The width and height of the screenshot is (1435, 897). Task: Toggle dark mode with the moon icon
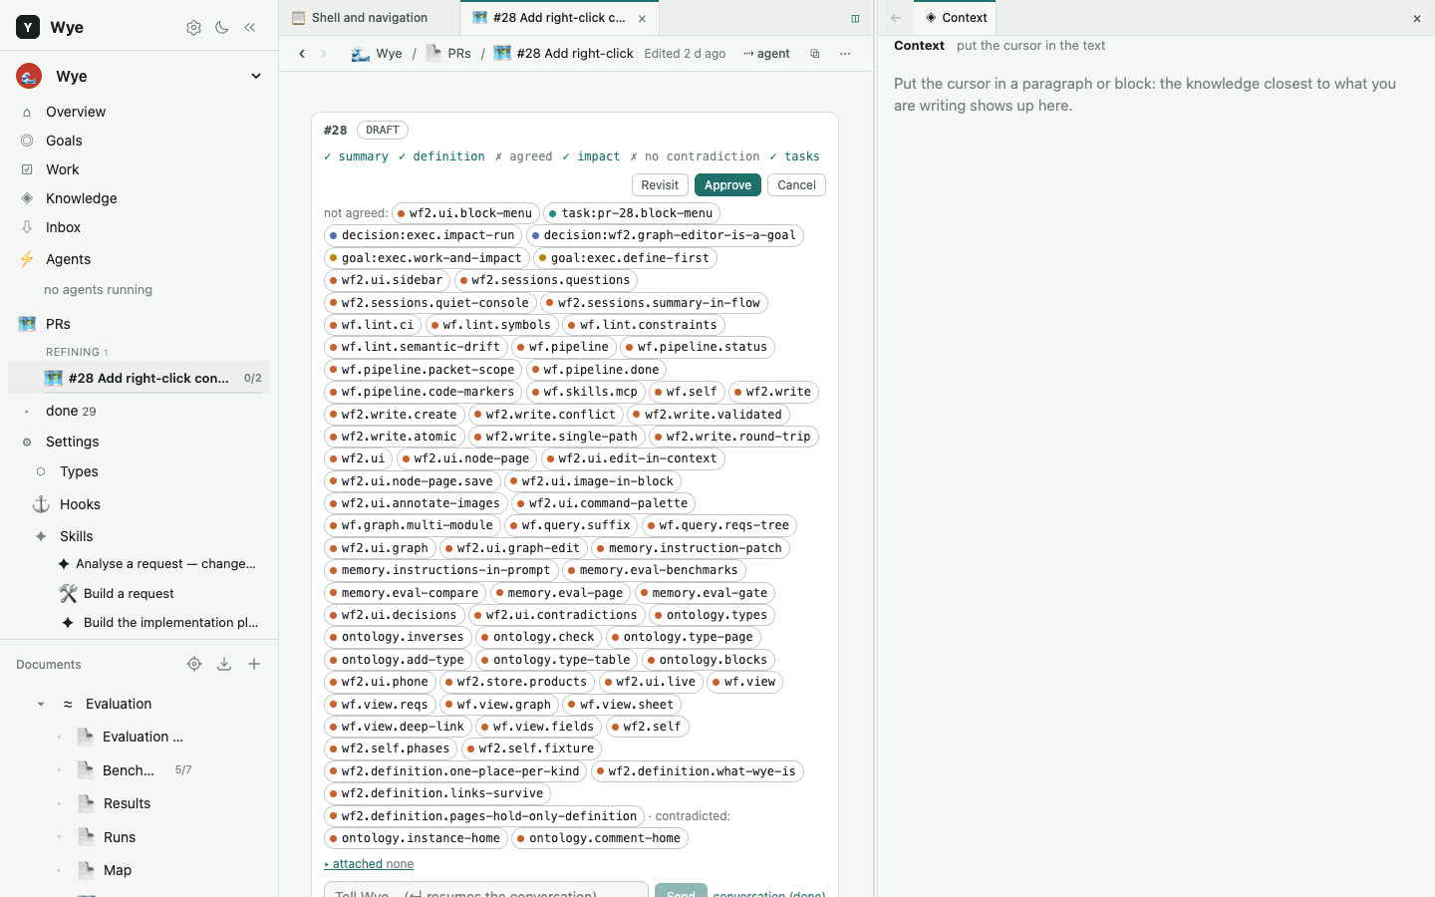coord(222,28)
